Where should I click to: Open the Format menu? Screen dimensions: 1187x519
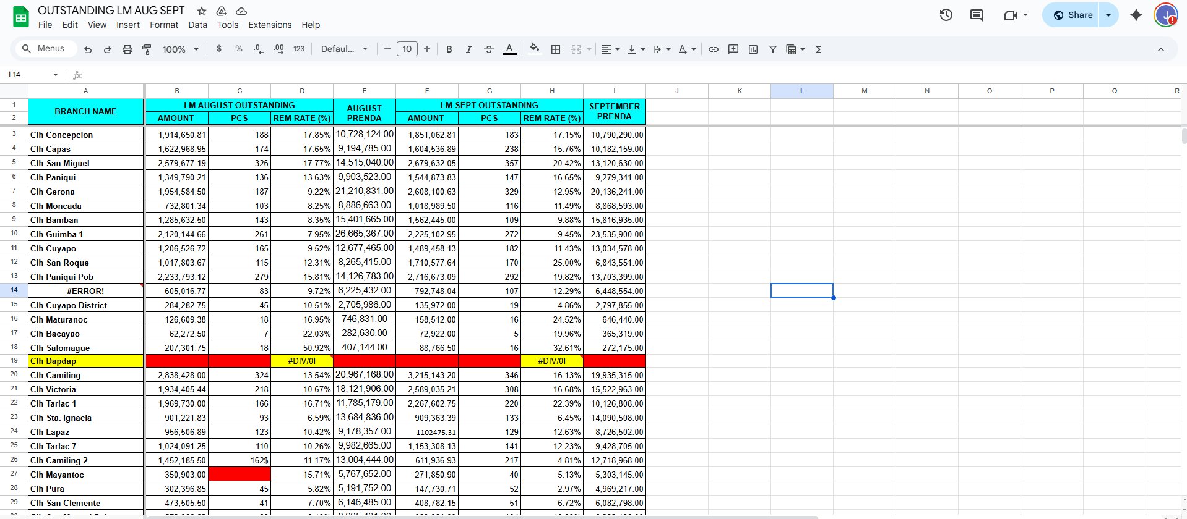pos(164,25)
